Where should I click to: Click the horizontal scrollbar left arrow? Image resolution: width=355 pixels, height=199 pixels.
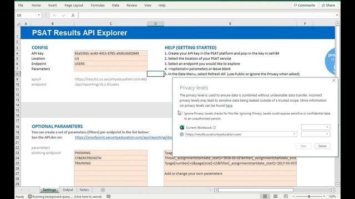pos(216,190)
